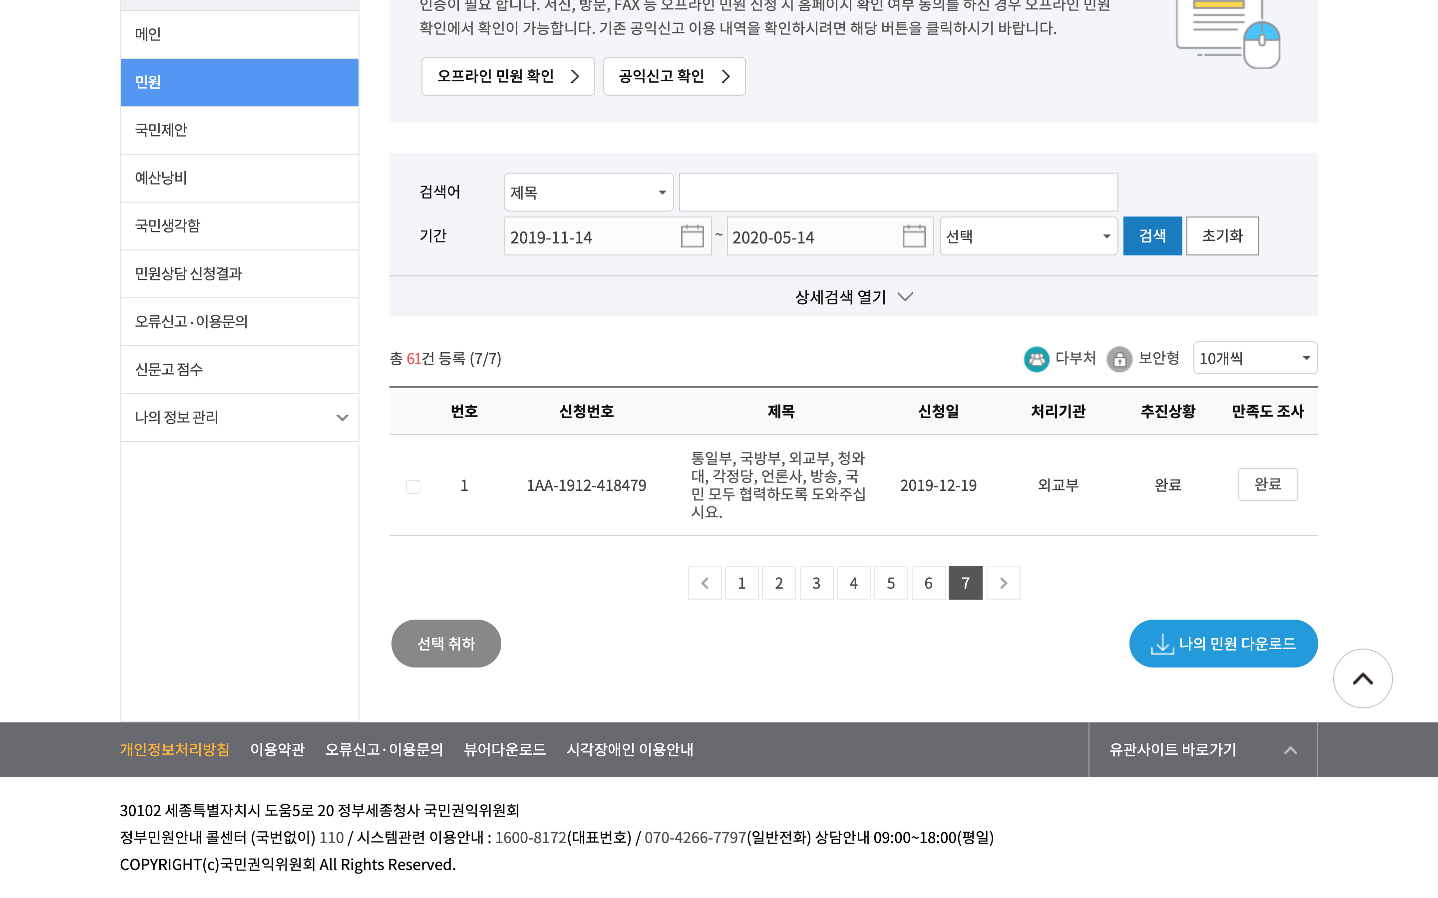Go to page 3
1438x898 pixels.
coord(816,583)
